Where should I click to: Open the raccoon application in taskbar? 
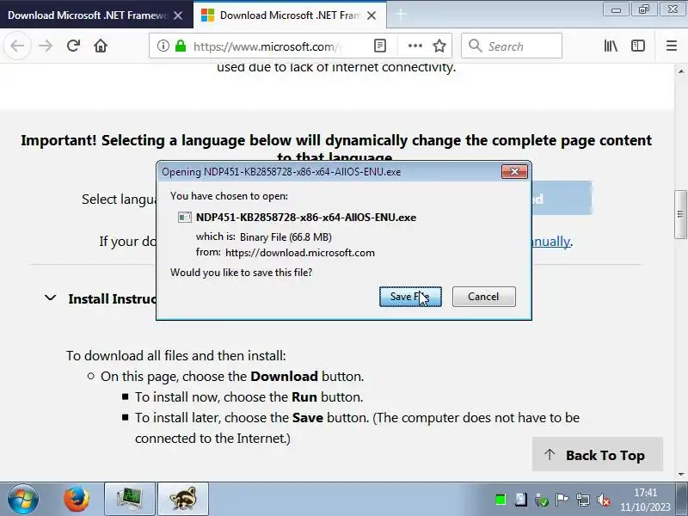tap(183, 500)
